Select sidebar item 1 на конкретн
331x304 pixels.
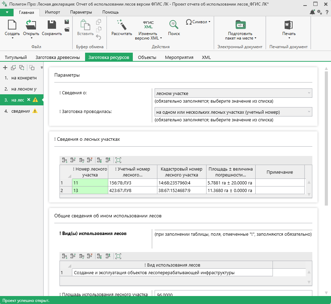point(21,78)
